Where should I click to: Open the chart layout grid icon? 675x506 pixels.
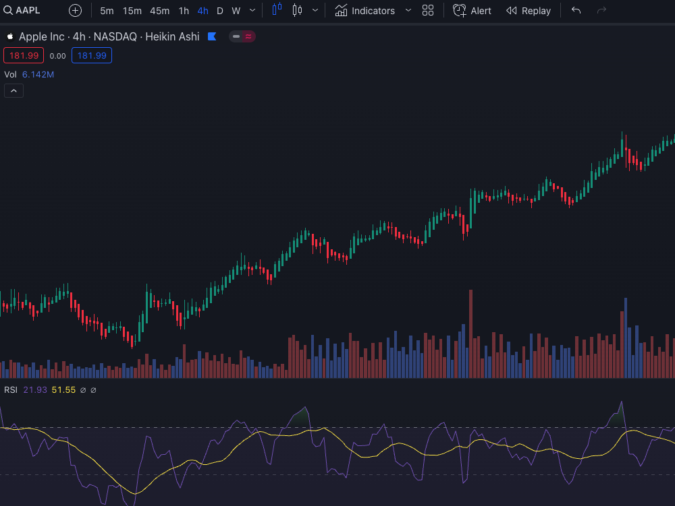428,10
